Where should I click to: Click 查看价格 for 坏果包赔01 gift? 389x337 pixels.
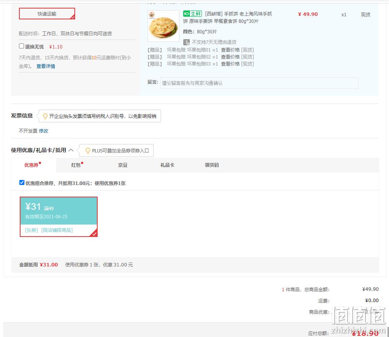(x=230, y=50)
